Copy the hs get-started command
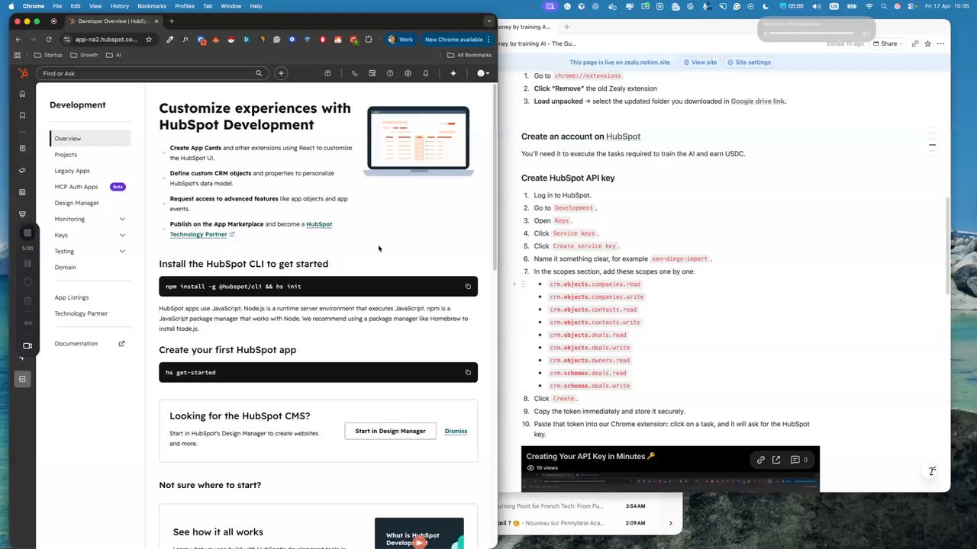The height and width of the screenshot is (549, 977). [468, 373]
